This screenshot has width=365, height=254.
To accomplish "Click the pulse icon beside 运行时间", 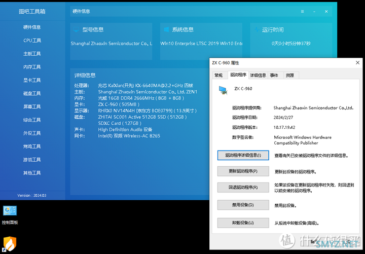I will [257, 29].
